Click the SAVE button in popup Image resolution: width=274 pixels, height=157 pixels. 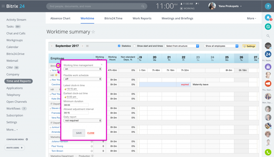point(79,133)
